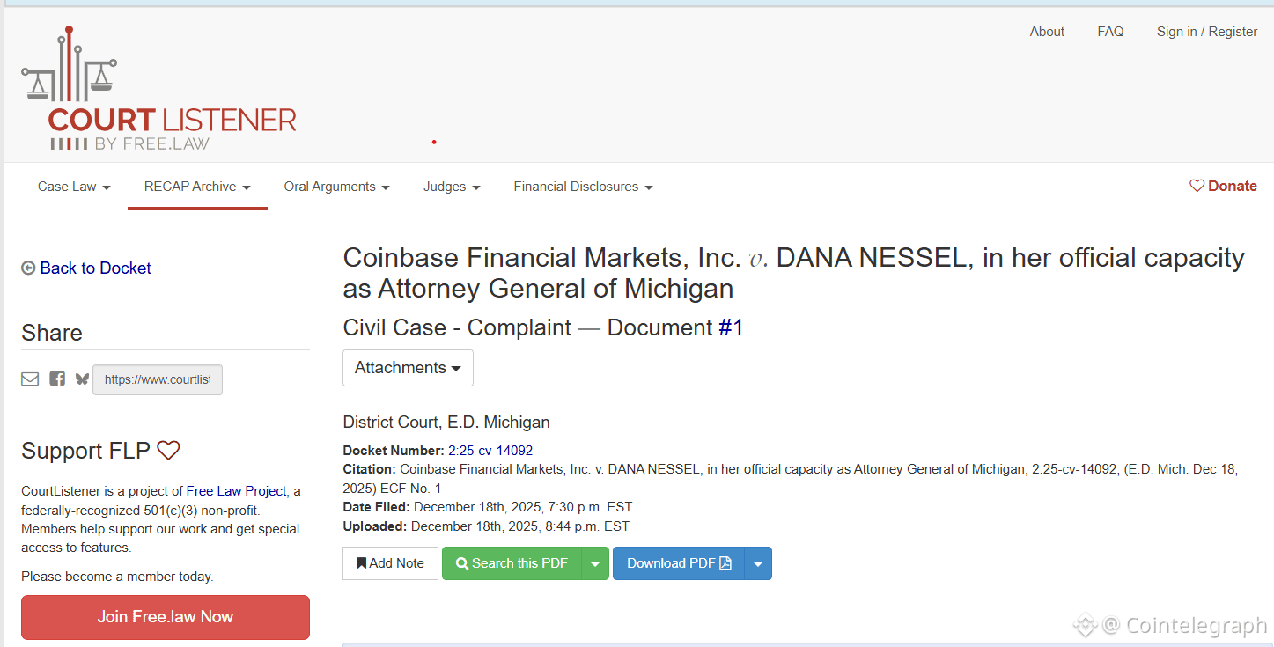Click the Search this PDF button

[512, 563]
